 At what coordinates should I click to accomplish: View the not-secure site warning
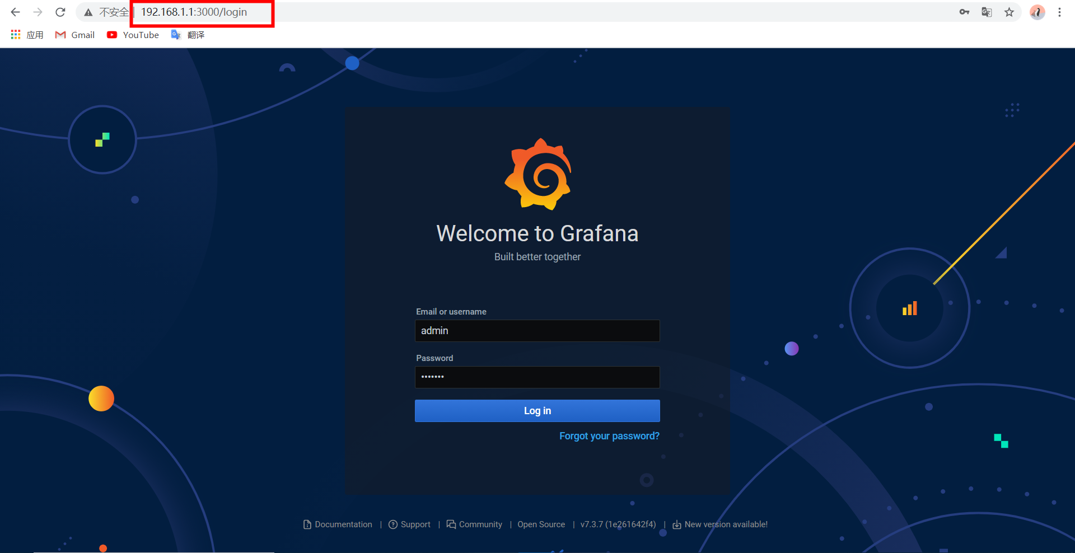coord(106,12)
